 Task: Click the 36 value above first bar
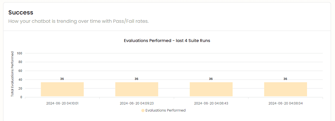62,79
